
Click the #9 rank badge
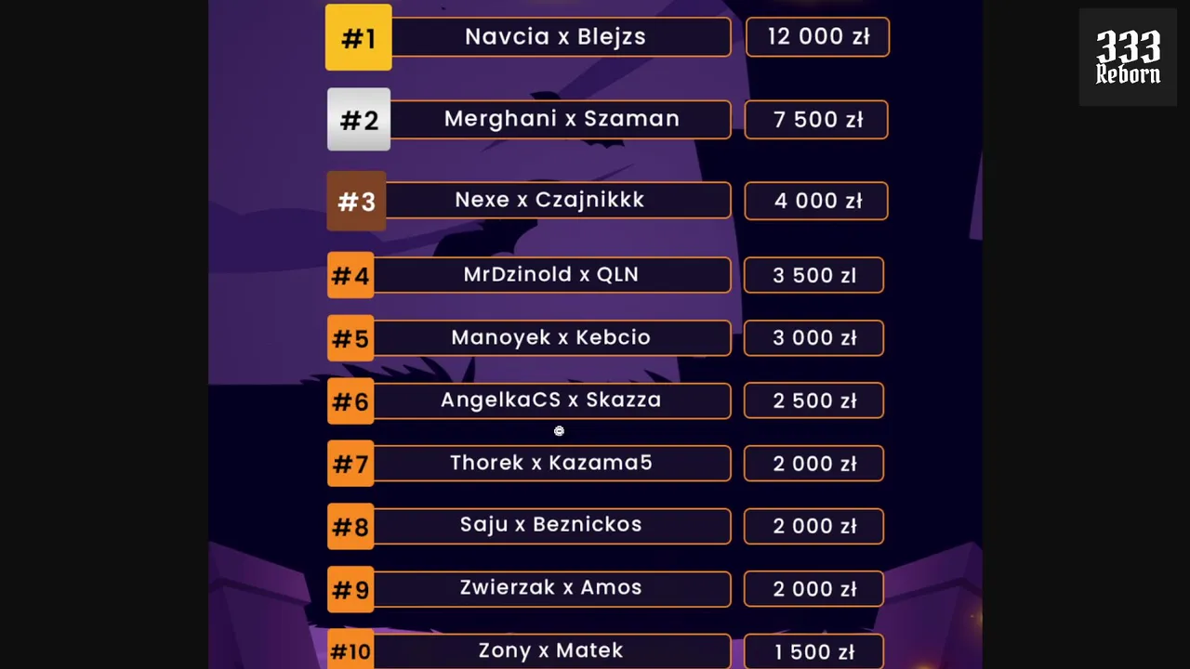coord(350,589)
